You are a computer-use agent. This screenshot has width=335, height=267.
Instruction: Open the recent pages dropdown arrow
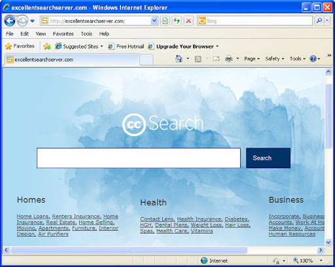pos(32,21)
